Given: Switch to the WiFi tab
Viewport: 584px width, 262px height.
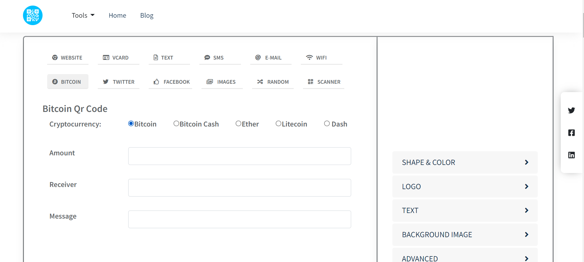Looking at the screenshot, I should pos(321,58).
